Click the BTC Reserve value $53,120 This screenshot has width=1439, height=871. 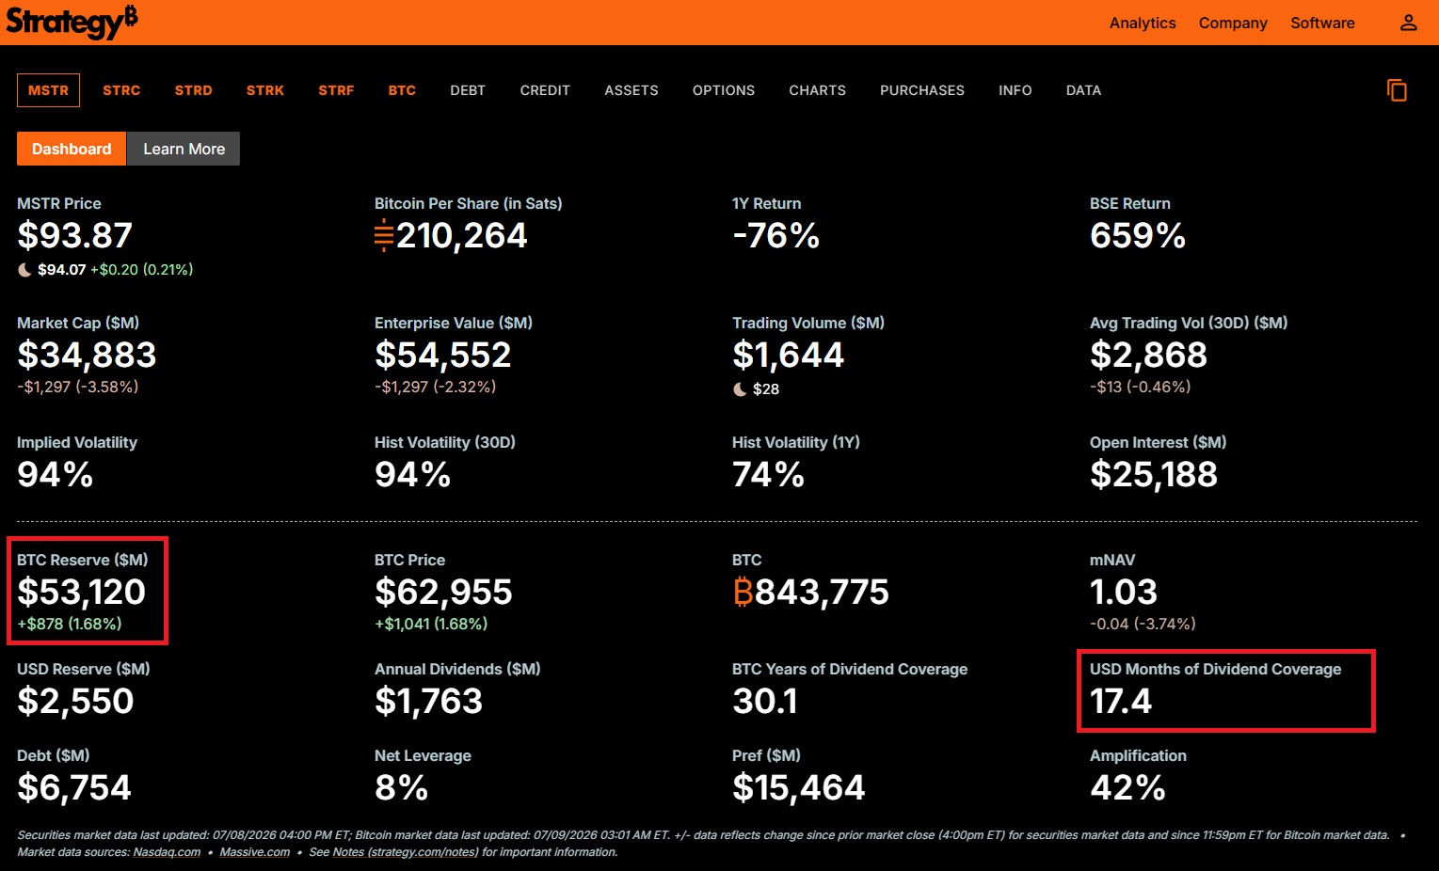click(x=82, y=593)
